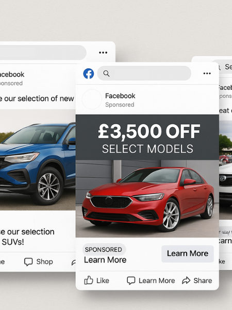Click the Share label text
The width and height of the screenshot is (232, 310).
203,281
